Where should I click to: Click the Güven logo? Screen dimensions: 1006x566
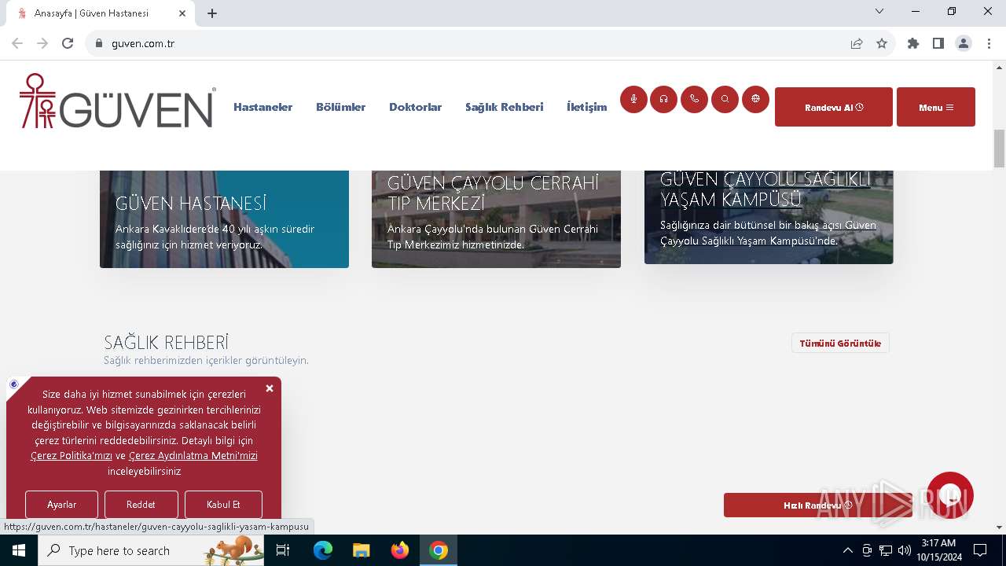[117, 101]
